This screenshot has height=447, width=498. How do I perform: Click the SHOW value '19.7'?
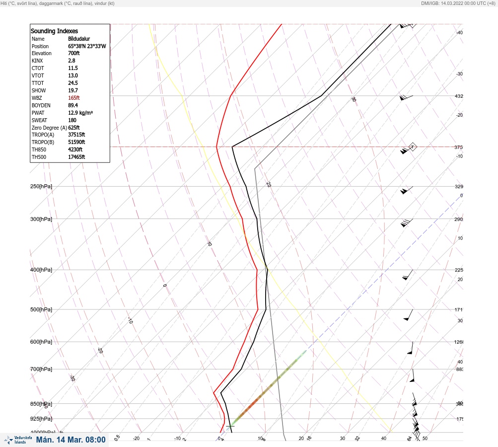tap(73, 90)
